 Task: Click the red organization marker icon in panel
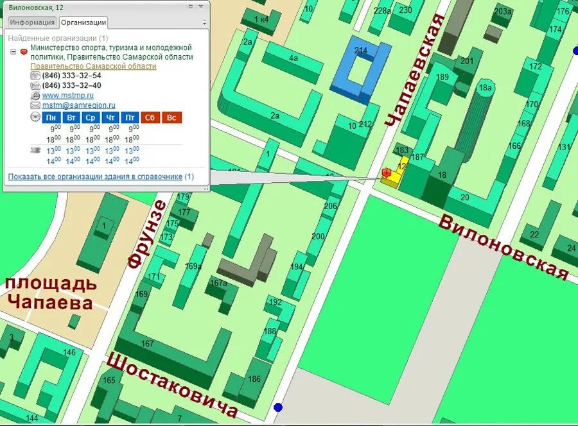point(24,52)
